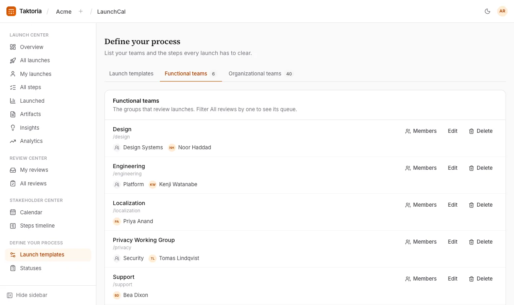
Task: Open My reviews inbox
Action: click(x=48, y=170)
